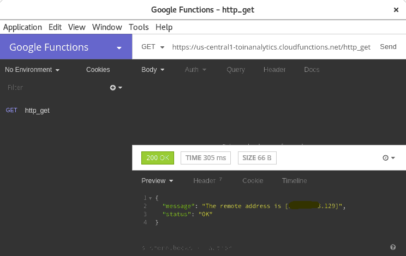Open the Body type dropdown tab
Screen dimensions: 406x256
click(x=153, y=70)
